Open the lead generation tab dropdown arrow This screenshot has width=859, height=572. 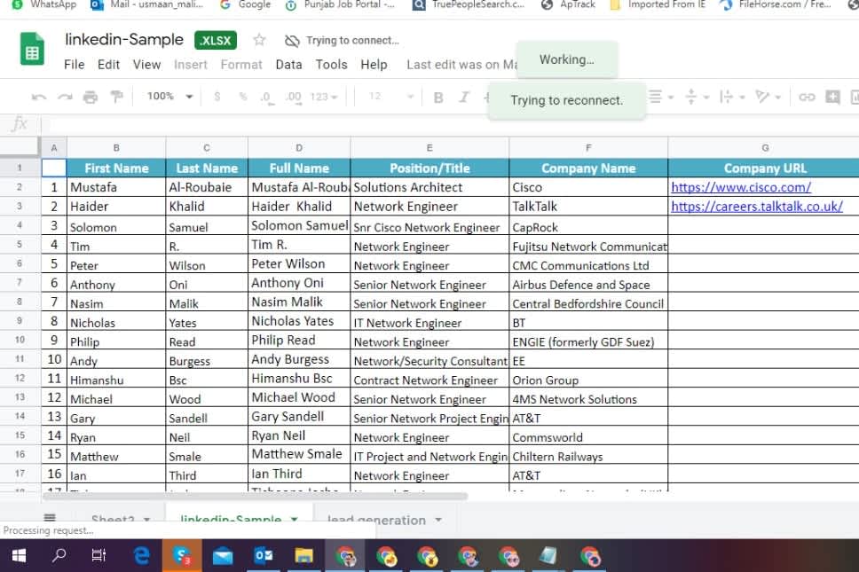coord(438,520)
